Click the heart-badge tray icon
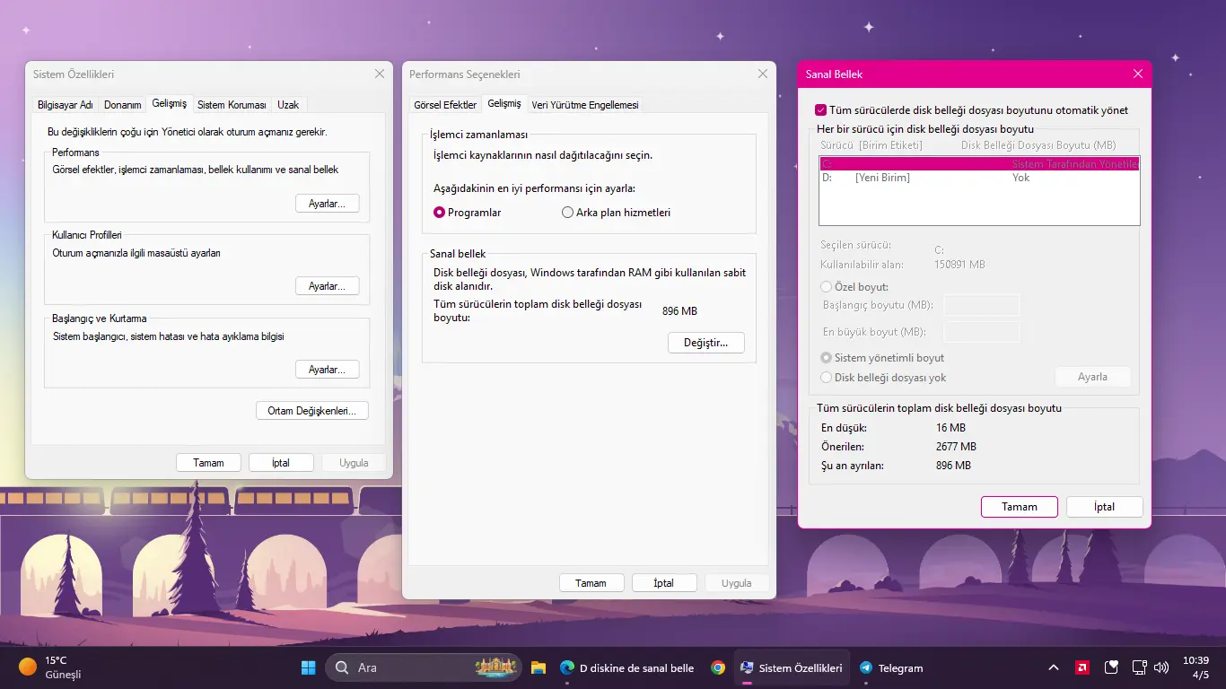The width and height of the screenshot is (1226, 689). (x=1112, y=667)
